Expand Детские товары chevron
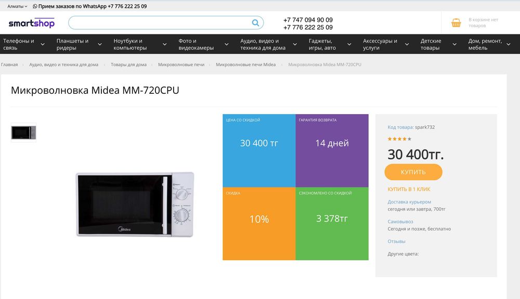 454,44
